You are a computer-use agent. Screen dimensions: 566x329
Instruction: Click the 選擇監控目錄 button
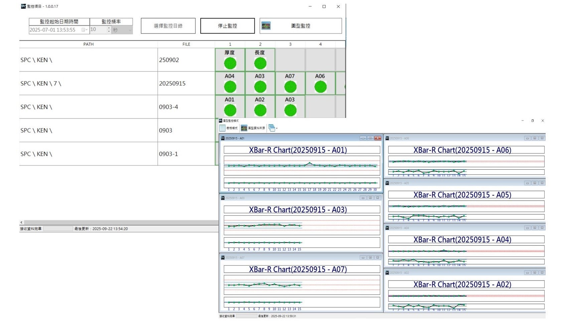[x=168, y=26]
